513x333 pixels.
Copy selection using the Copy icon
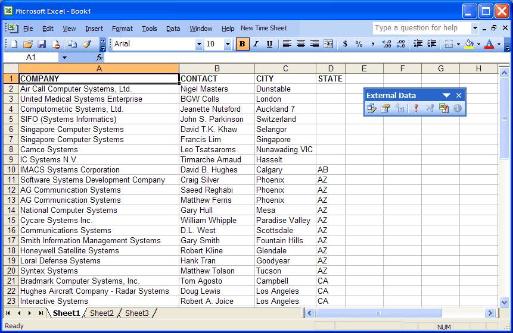coord(72,44)
